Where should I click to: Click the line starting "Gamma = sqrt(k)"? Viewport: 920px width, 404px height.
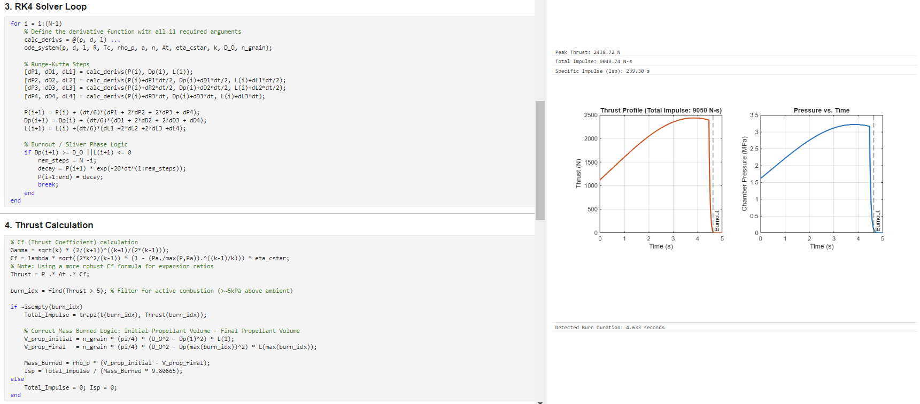[x=90, y=250]
